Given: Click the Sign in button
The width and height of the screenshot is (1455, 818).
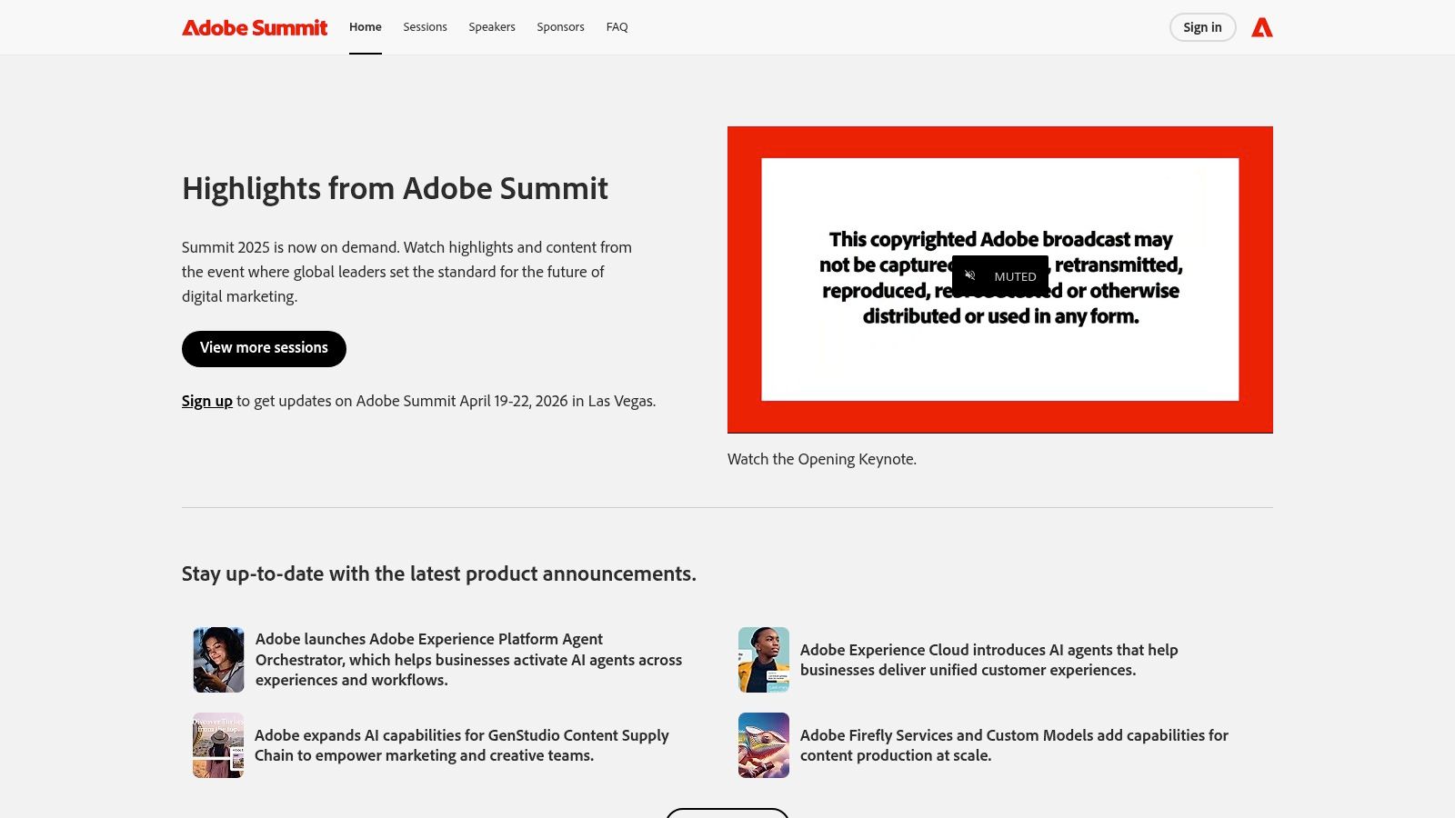Looking at the screenshot, I should pos(1202,27).
